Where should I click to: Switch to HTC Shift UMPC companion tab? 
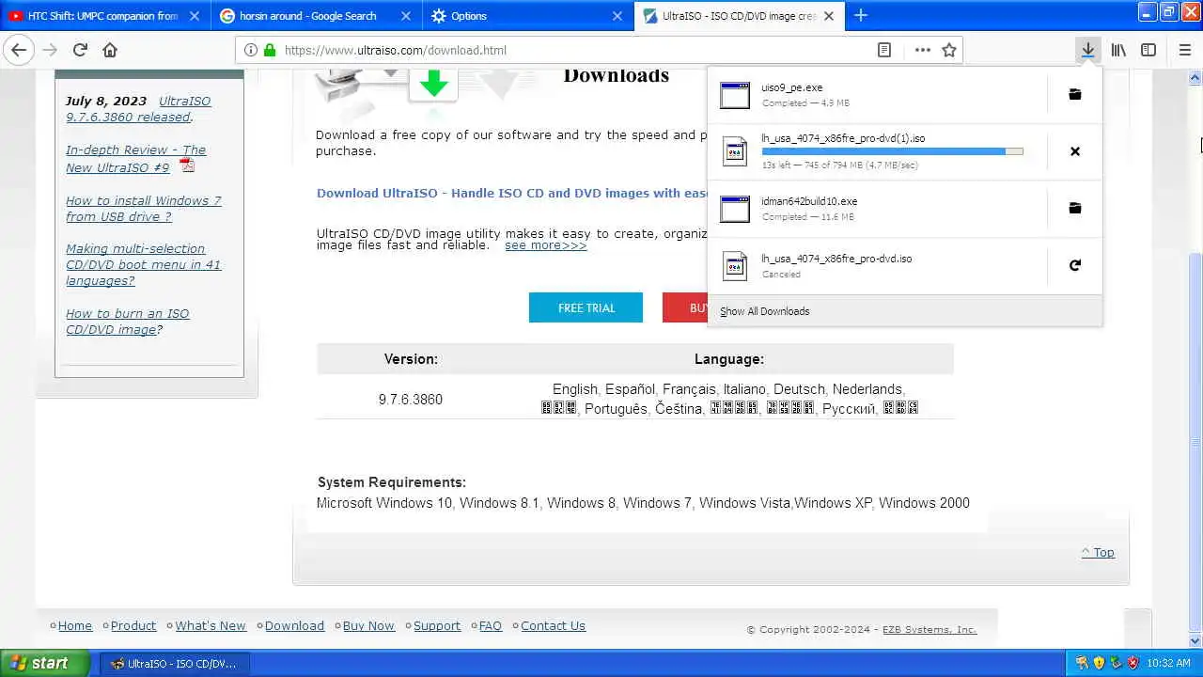(x=104, y=16)
